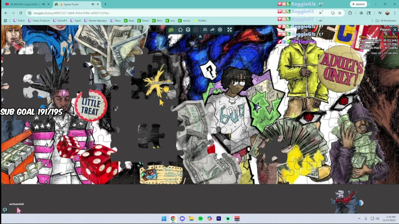The width and height of the screenshot is (399, 224).
Task: Open the chat bubble icon
Action: coord(5,210)
